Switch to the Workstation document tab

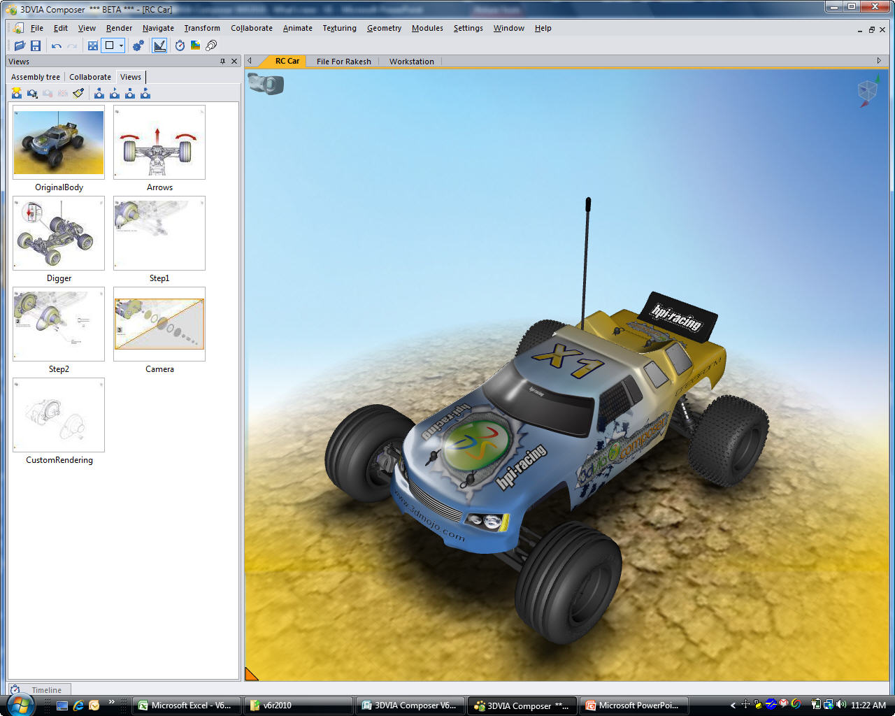coord(411,62)
